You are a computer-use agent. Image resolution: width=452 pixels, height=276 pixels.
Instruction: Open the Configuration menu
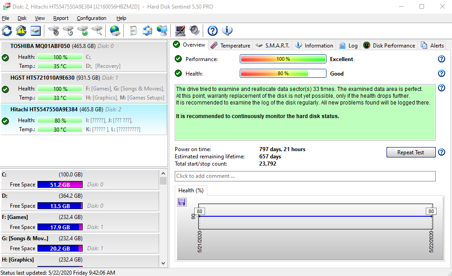91,18
